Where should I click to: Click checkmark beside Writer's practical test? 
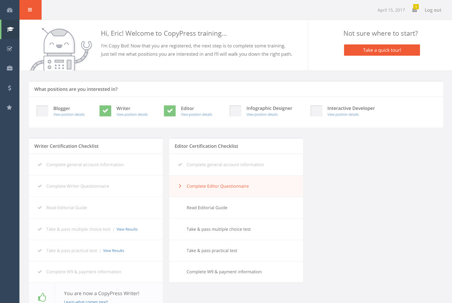coord(40,251)
